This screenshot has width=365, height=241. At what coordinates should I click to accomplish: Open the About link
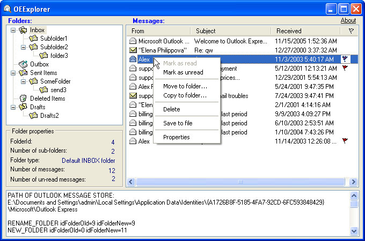pyautogui.click(x=348, y=20)
